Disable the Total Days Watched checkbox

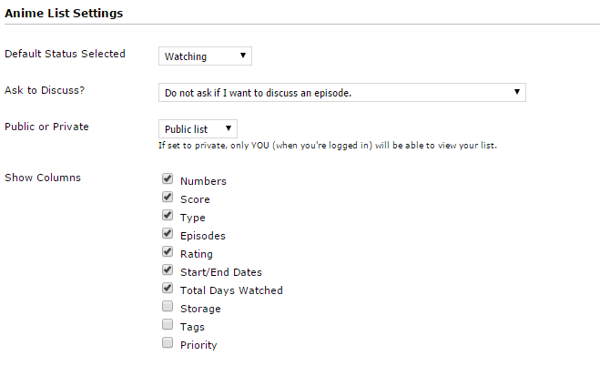click(168, 288)
